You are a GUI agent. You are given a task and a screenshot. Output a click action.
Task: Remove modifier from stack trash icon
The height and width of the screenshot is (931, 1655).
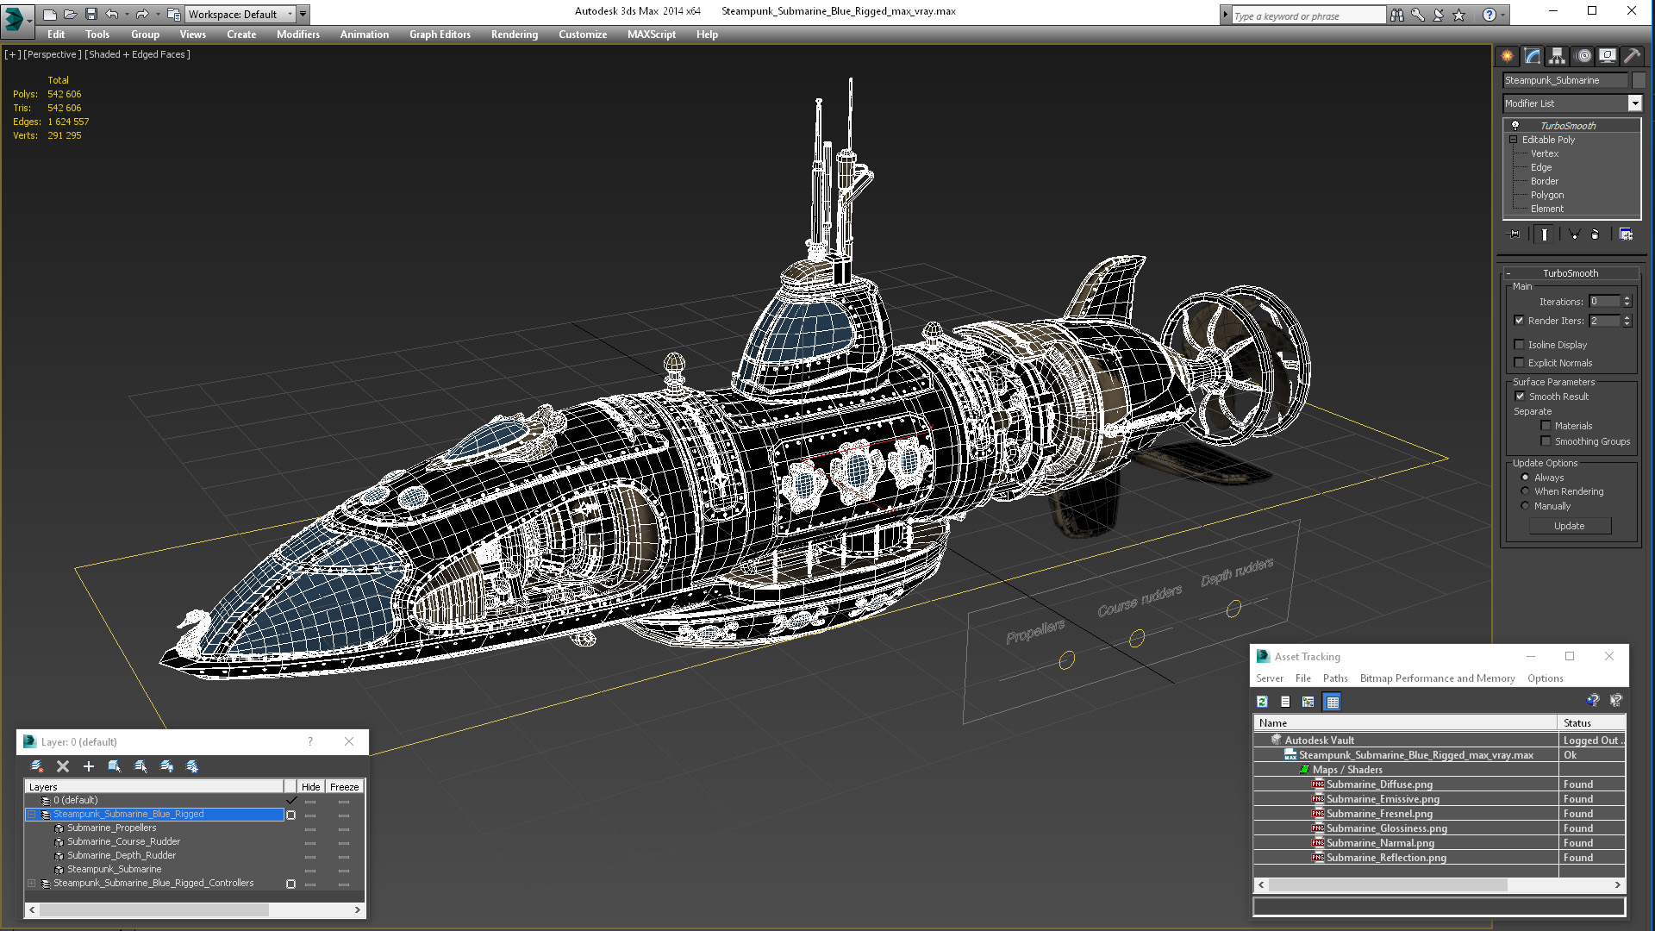coord(1595,234)
